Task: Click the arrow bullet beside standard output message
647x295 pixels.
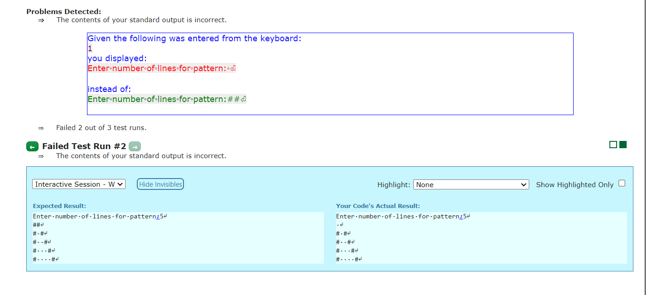Action: pos(41,20)
